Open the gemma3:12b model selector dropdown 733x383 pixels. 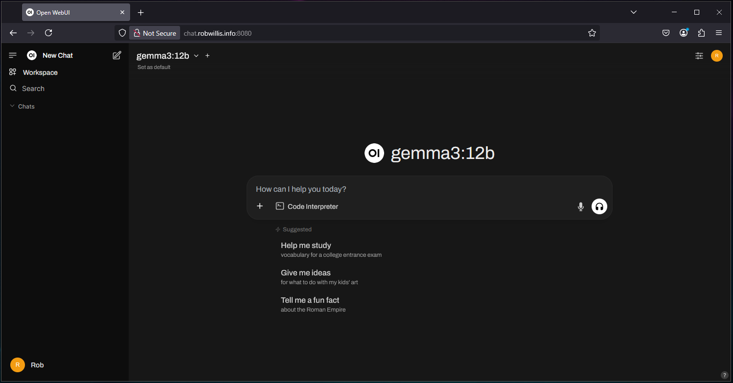(x=167, y=56)
